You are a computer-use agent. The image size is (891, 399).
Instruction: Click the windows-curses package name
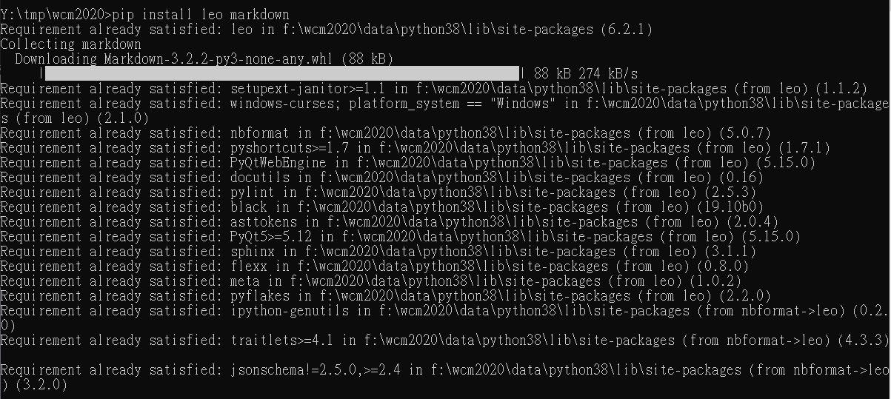pyautogui.click(x=281, y=104)
